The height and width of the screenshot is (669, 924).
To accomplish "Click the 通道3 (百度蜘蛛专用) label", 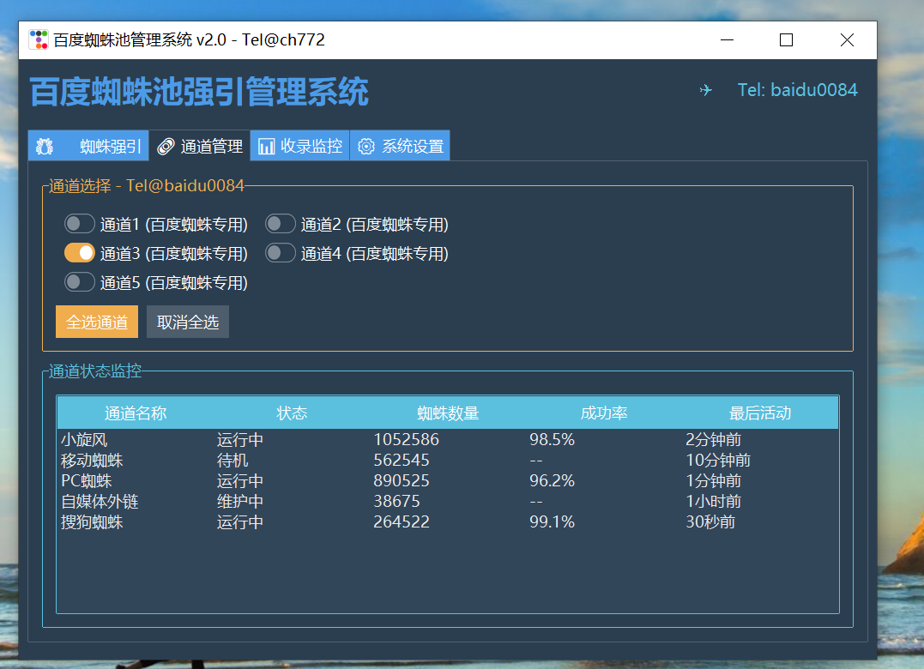I will click(174, 254).
